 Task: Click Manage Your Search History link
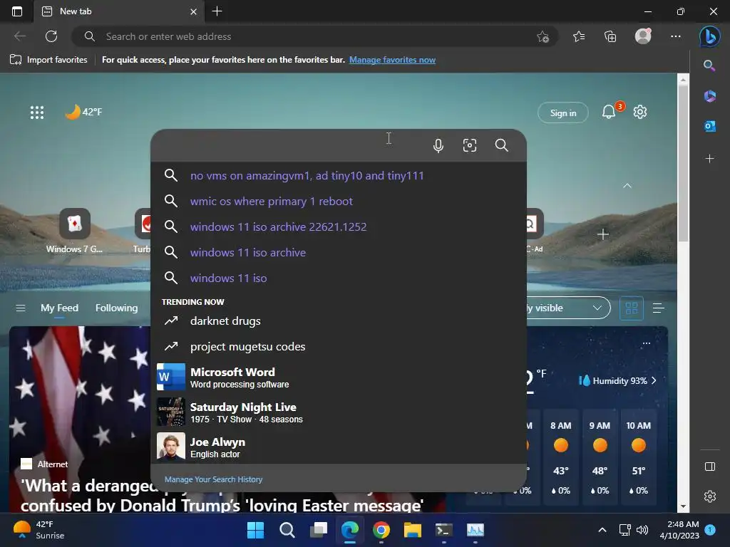[x=213, y=479]
